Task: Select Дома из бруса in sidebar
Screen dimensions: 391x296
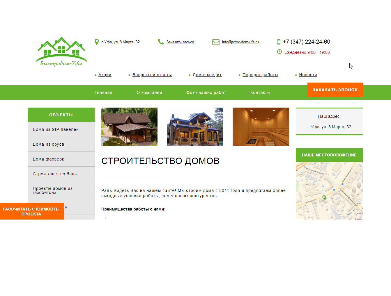Action: pyautogui.click(x=61, y=144)
